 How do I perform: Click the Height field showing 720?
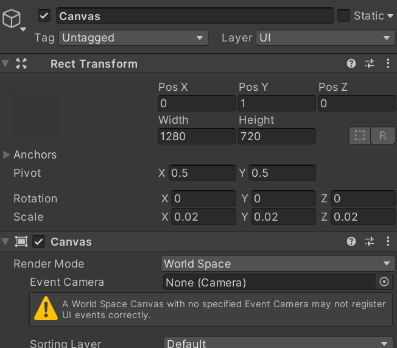276,137
